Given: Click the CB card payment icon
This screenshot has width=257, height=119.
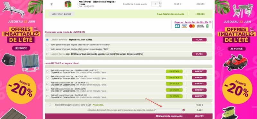Looking at the screenshot, I should [177, 26].
